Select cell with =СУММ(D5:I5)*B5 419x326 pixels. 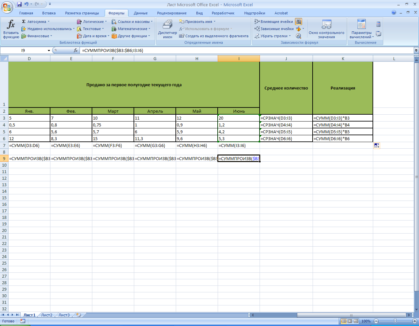343,132
